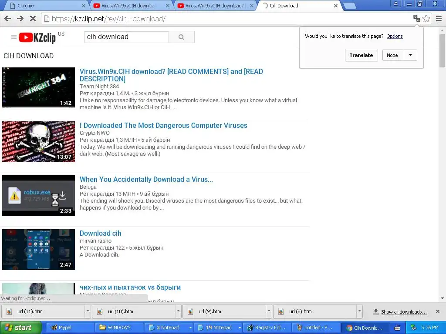446x334 pixels.
Task: Click the Team Night 384 video thumbnail
Action: pyautogui.click(x=38, y=87)
